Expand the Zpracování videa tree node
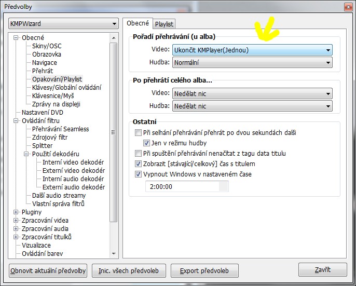356x286 pixels. click(x=16, y=221)
